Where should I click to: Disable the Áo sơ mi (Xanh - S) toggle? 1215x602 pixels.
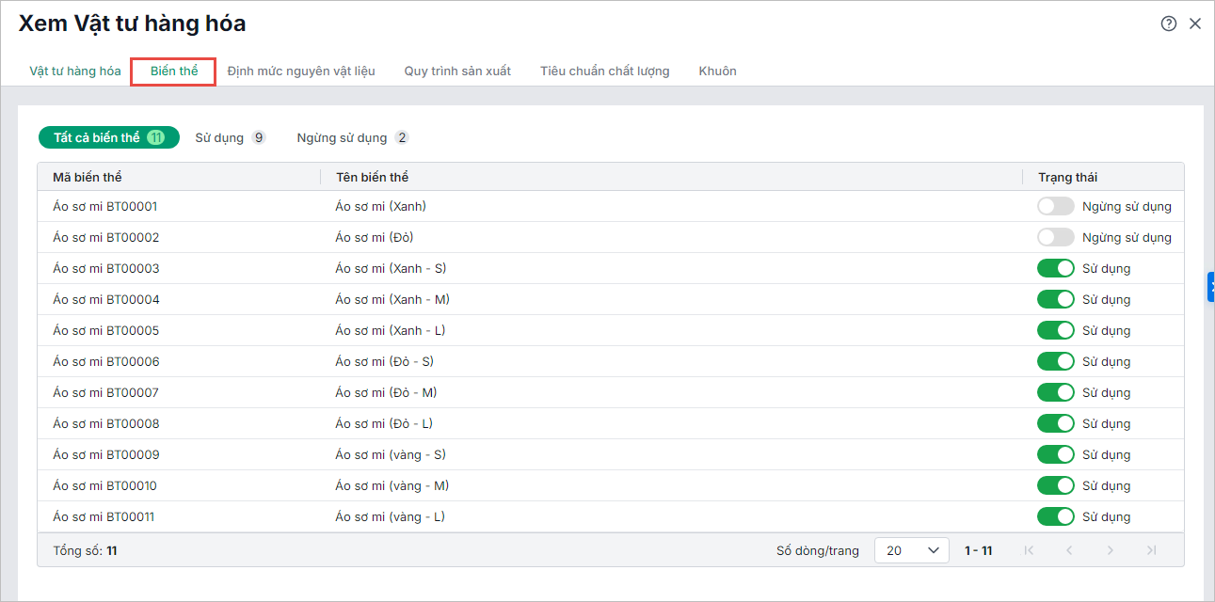[1055, 268]
